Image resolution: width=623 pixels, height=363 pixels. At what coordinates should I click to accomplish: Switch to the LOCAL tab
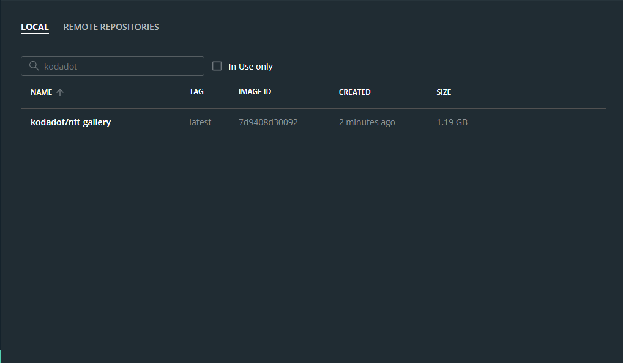(x=34, y=27)
